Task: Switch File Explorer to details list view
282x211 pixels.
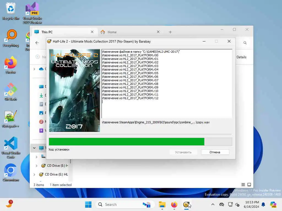Action: coord(243,185)
